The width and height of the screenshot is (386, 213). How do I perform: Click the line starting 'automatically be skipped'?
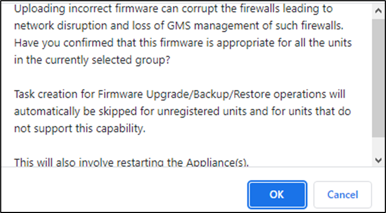click(182, 111)
